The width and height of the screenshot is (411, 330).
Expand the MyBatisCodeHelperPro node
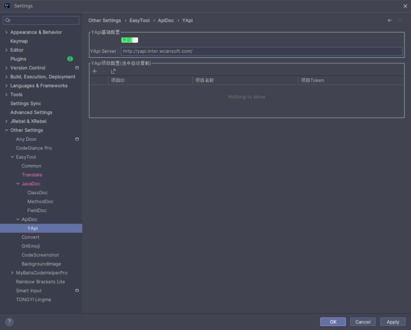coord(12,273)
